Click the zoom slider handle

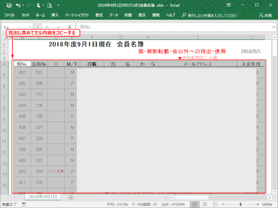pos(240,204)
